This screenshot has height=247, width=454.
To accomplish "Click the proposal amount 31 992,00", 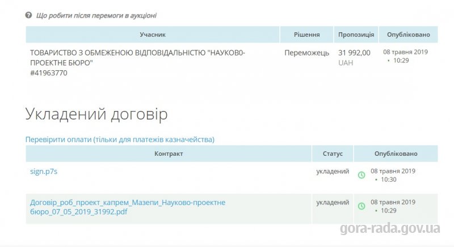I will click(x=354, y=53).
